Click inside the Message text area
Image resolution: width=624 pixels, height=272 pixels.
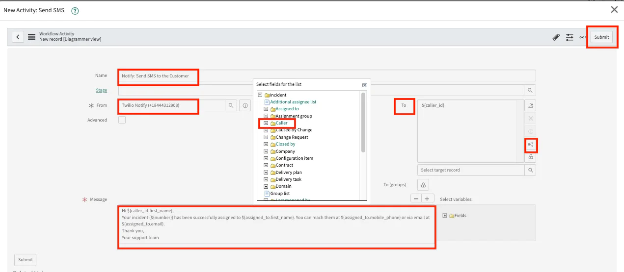276,224
